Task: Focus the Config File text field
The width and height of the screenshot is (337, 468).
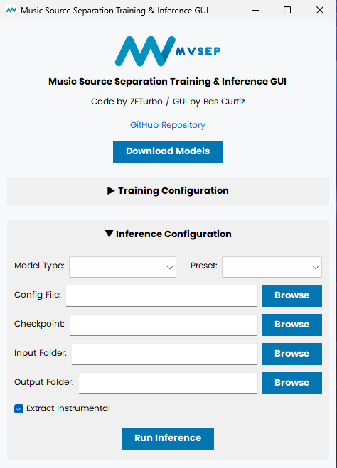Action: [x=161, y=295]
